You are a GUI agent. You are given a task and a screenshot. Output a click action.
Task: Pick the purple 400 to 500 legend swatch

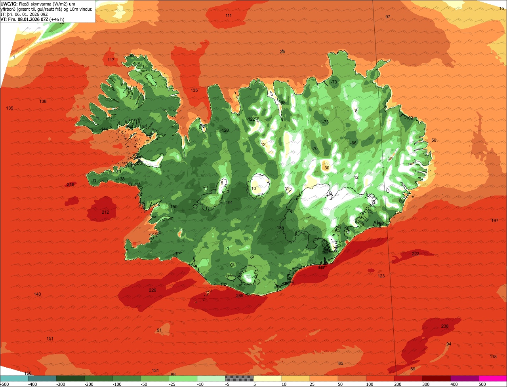click(x=465, y=378)
